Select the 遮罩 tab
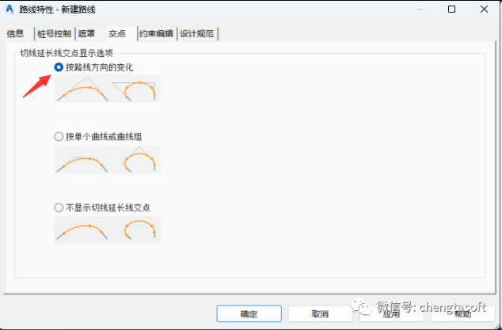 [90, 33]
